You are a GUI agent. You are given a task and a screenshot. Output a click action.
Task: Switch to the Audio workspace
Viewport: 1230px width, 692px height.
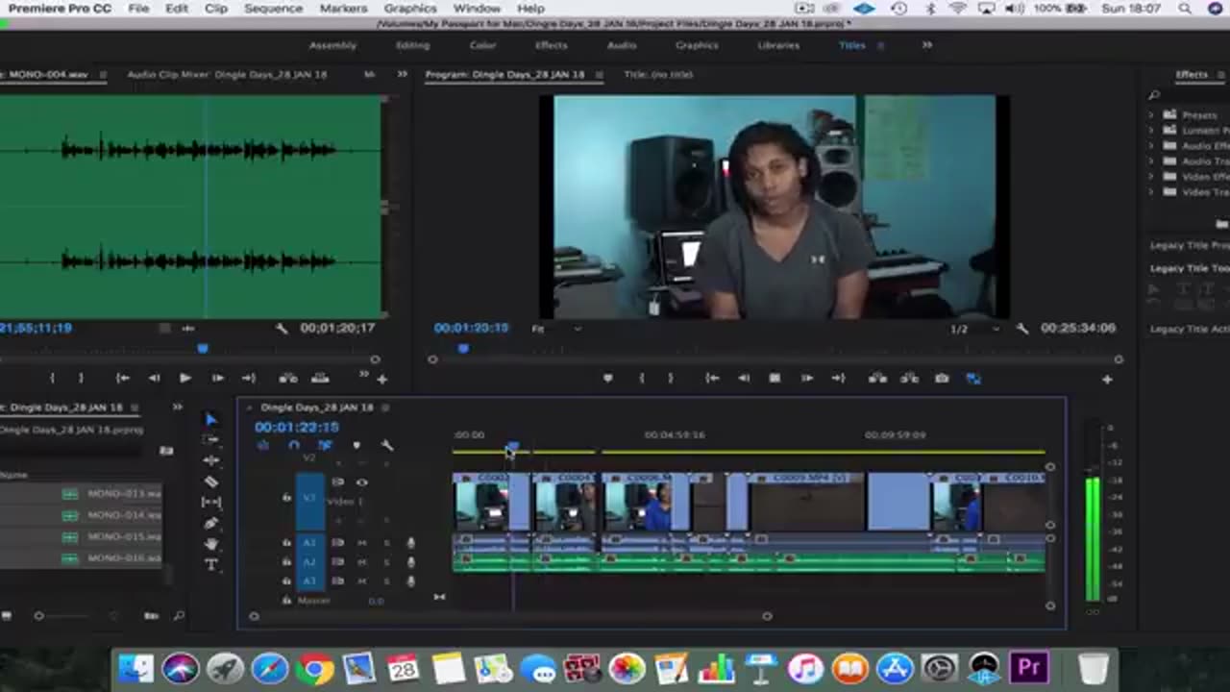(x=622, y=45)
